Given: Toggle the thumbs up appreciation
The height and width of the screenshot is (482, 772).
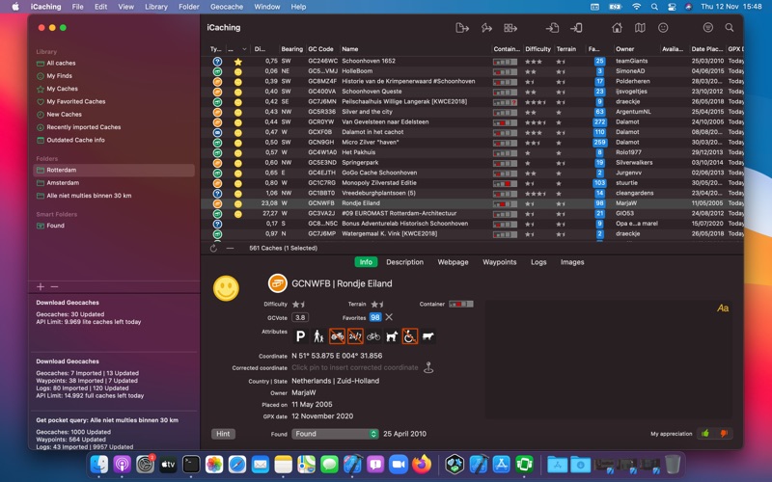Looking at the screenshot, I should (x=705, y=434).
